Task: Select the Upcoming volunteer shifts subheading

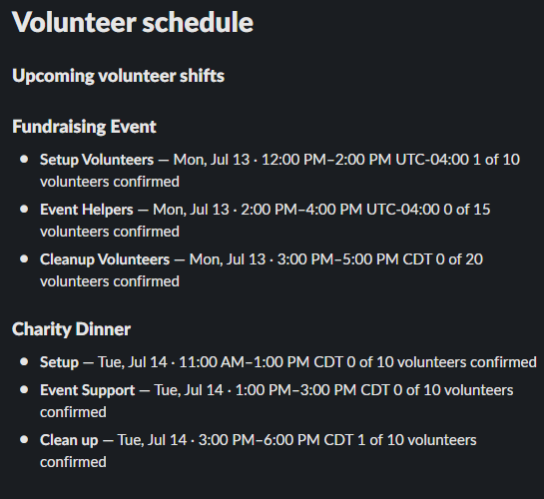Action: (x=119, y=76)
